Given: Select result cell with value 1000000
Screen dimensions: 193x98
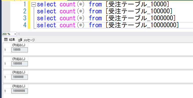Looking at the screenshot, I should click(x=20, y=77).
